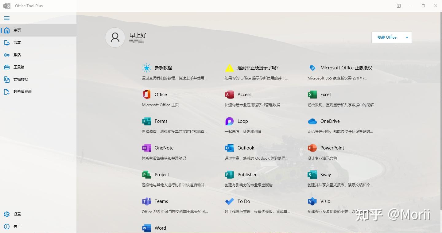Click the Office Tool Plus logo
Image resolution: width=442 pixels, height=233 pixels.
[7, 6]
